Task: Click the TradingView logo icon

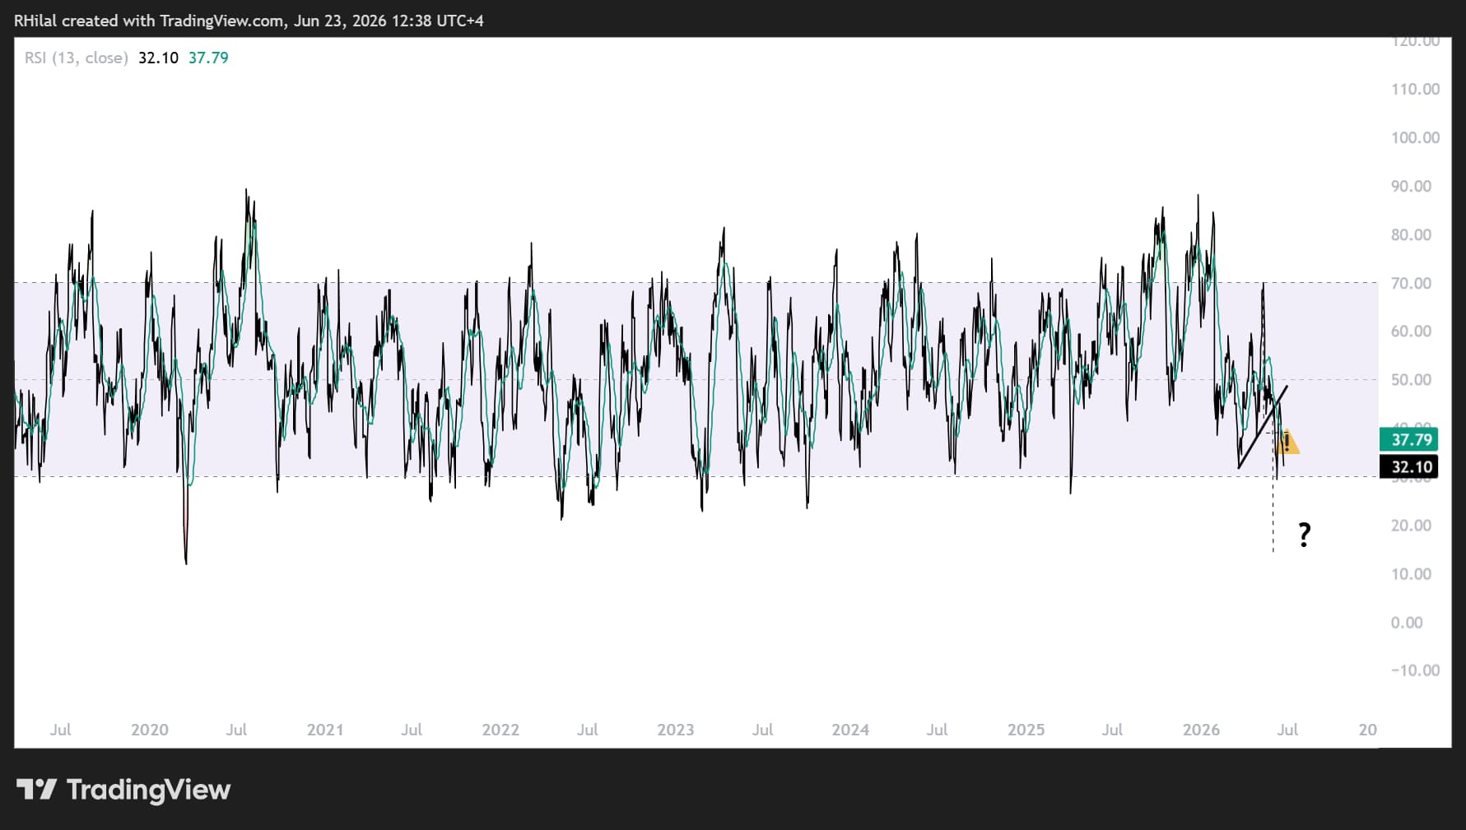Action: click(36, 790)
